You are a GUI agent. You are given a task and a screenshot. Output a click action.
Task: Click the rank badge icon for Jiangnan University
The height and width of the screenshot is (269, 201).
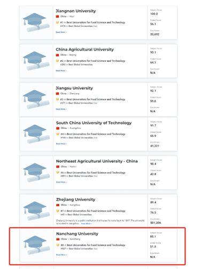[57, 23]
